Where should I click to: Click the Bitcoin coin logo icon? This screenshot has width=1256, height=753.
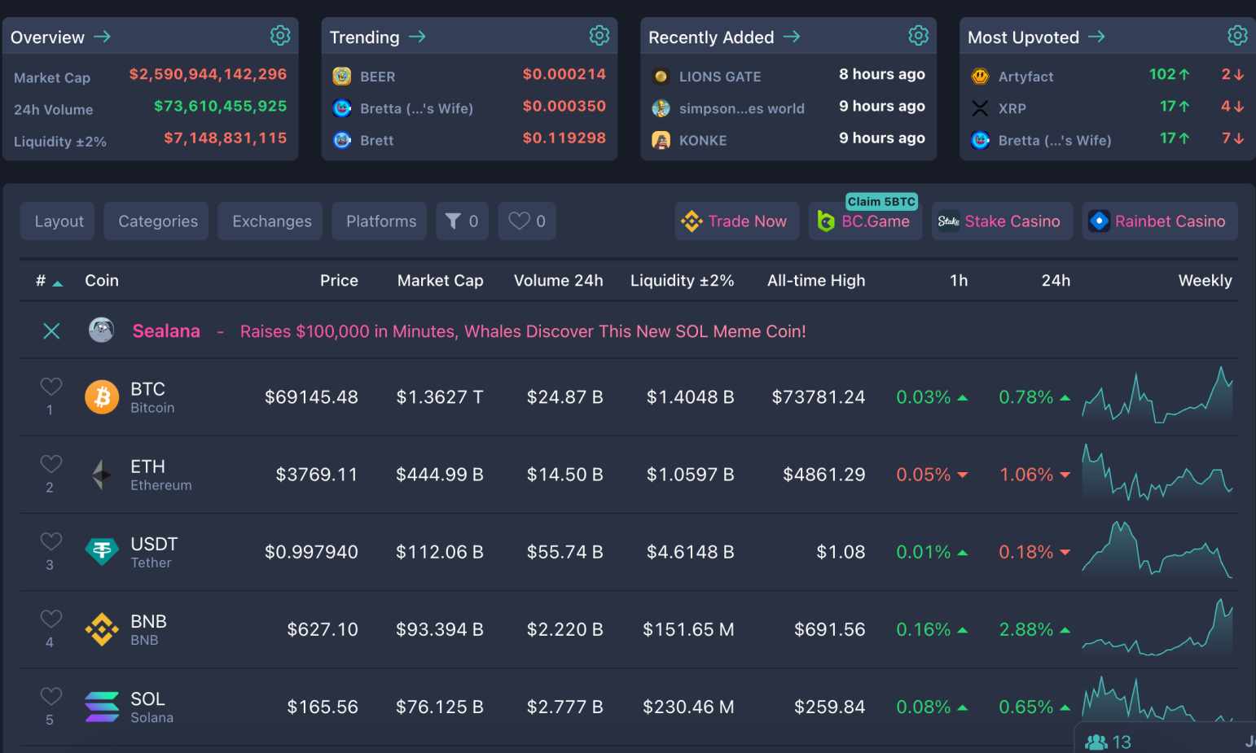click(102, 396)
